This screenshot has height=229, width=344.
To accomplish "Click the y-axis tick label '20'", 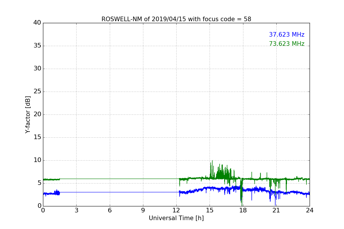I will click(37, 114).
